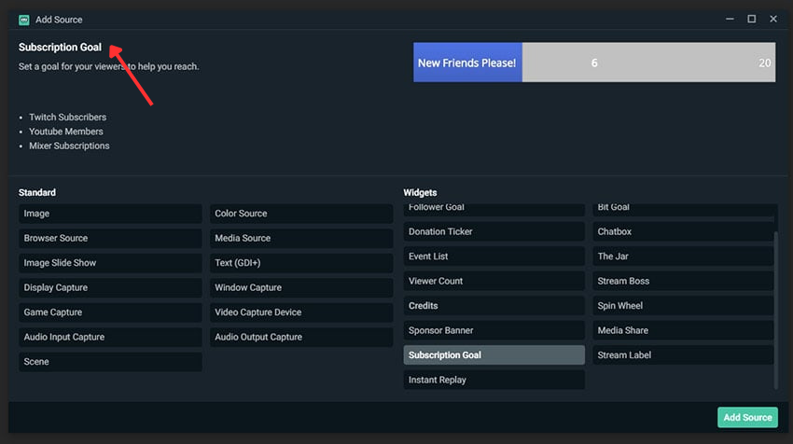
Task: Minimize the Add Source window
Action: pyautogui.click(x=730, y=20)
